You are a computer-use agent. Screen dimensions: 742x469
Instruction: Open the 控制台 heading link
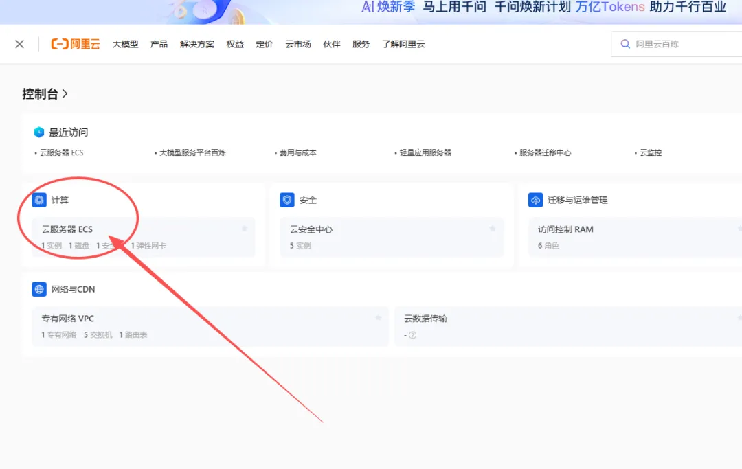coord(40,93)
